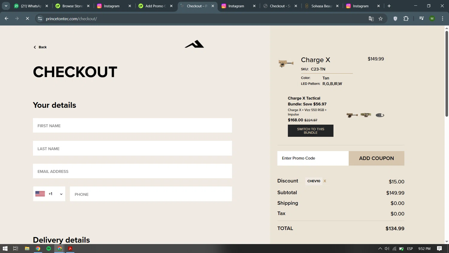Viewport: 449px width, 253px height.
Task: Close the Browse Store tab
Action: point(88,6)
